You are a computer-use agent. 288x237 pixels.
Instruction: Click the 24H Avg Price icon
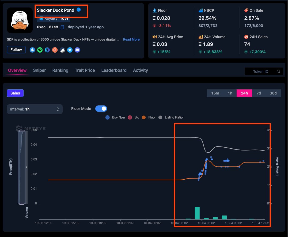[155, 37]
